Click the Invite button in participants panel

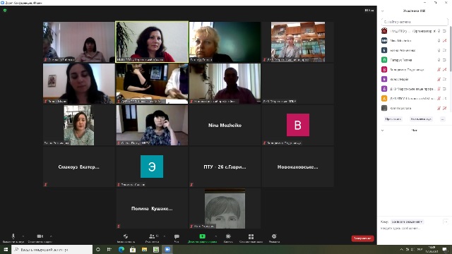(393, 119)
